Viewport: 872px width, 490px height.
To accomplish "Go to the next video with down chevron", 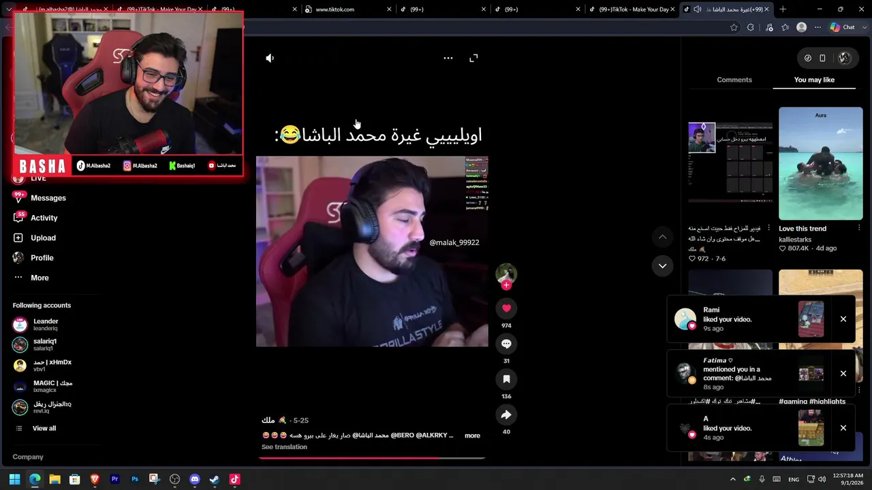I will [662, 265].
